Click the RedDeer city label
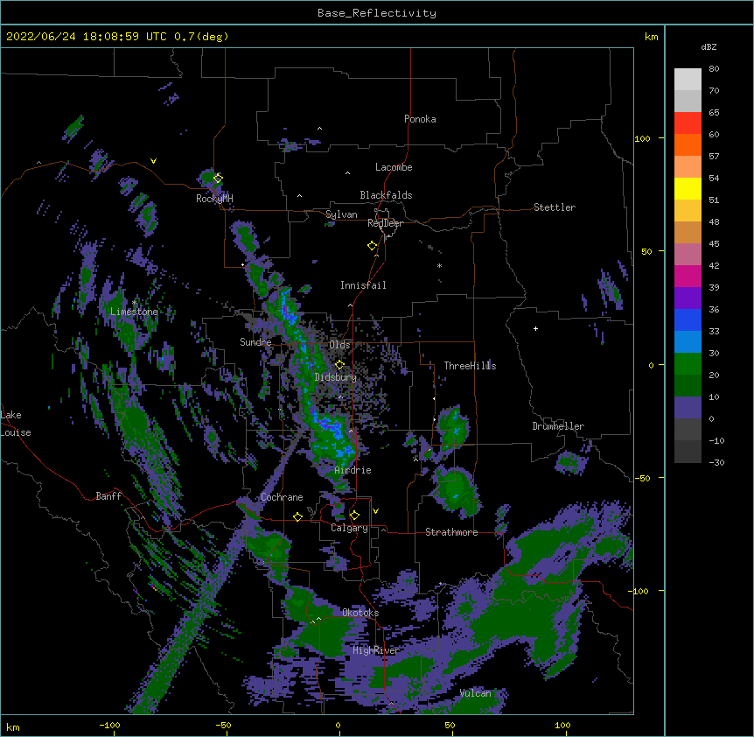 coord(385,223)
